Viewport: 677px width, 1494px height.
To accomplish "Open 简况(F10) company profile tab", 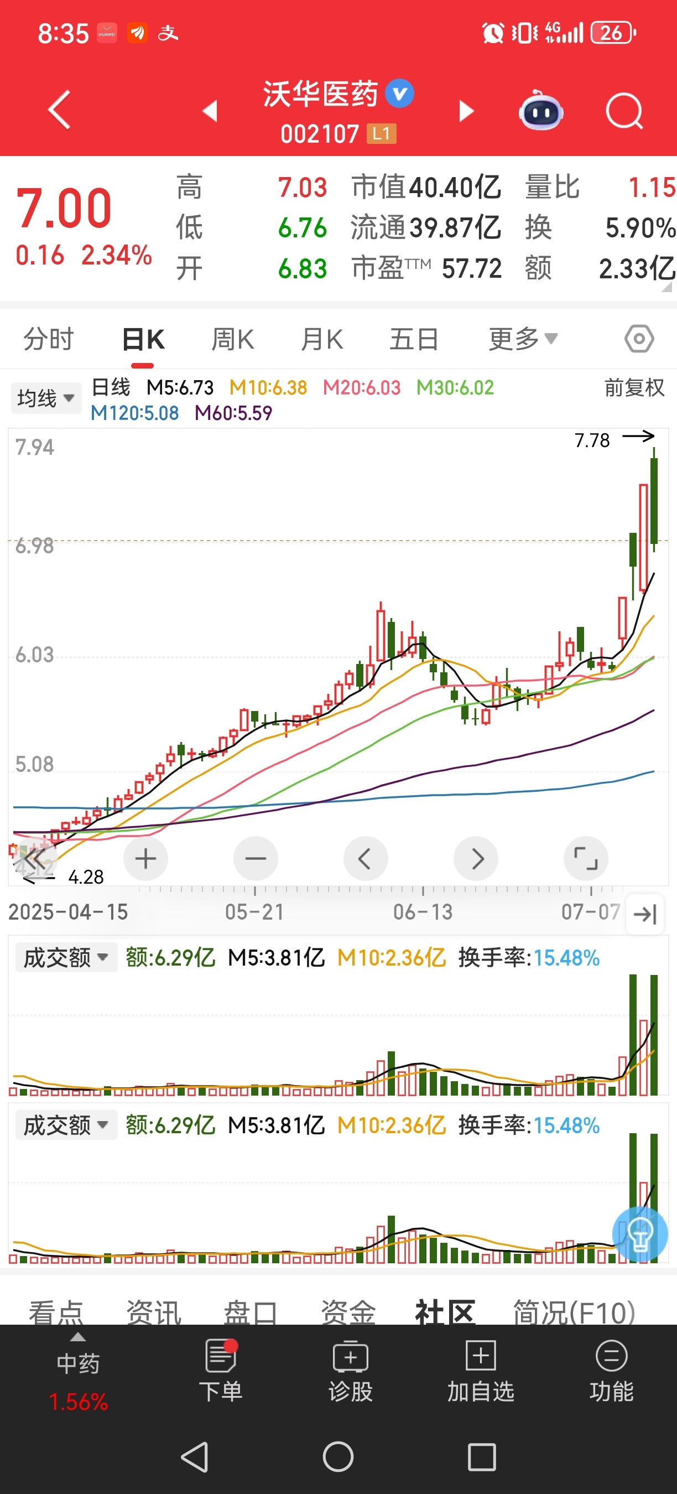I will (x=575, y=1312).
